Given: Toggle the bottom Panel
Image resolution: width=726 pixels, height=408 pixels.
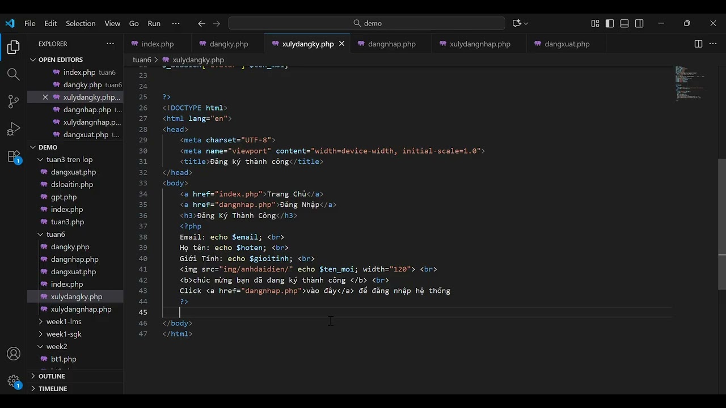Looking at the screenshot, I should coord(624,23).
